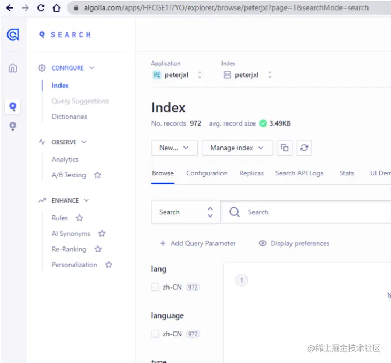Screen dimensions: 391x363
Task: Refresh the index with circular arrows button
Action: click(304, 148)
